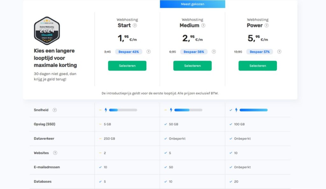The image size is (326, 189).
Task: Click help icon next to Webhosting Power
Action: pos(266,25)
